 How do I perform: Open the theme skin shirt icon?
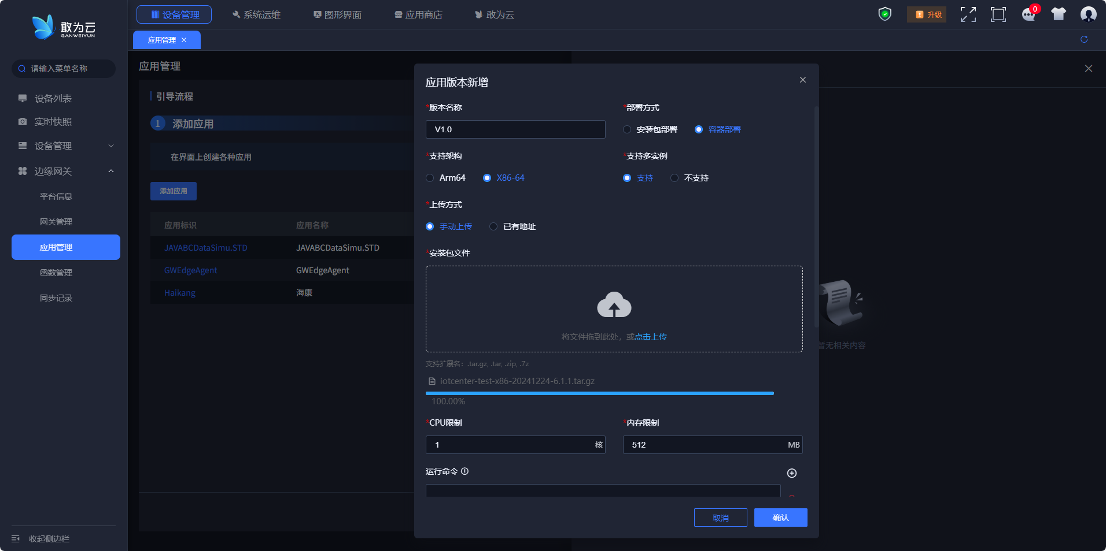click(x=1058, y=14)
